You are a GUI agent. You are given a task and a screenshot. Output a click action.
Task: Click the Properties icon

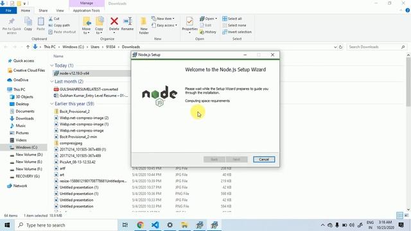pyautogui.click(x=189, y=21)
